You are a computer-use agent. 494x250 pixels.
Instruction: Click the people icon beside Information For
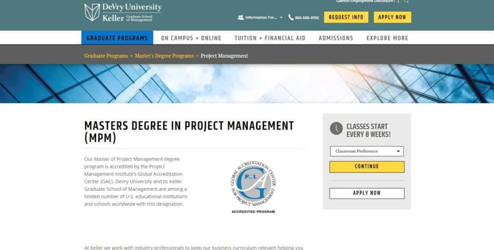[240, 17]
